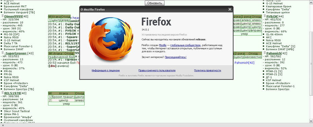This screenshot has width=313, height=127.
Task: Click the Шлем МА-1 item
Action: tap(11, 114)
